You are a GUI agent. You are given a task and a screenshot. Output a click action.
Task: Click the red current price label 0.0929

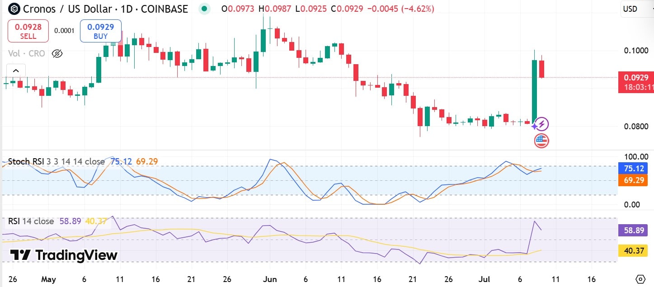(x=636, y=78)
